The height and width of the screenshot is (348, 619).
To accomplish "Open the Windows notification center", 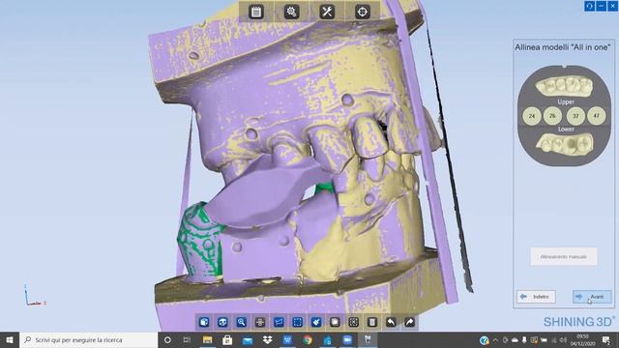I will pyautogui.click(x=606, y=339).
